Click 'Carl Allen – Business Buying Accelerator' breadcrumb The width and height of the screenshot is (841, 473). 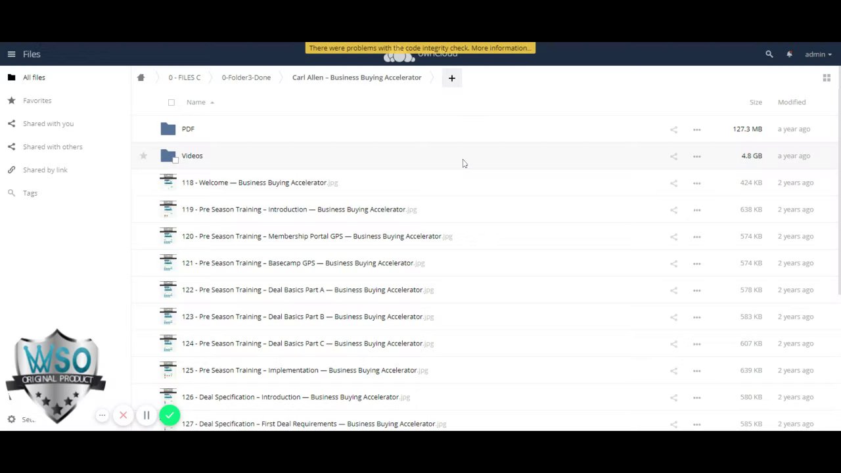pyautogui.click(x=357, y=78)
